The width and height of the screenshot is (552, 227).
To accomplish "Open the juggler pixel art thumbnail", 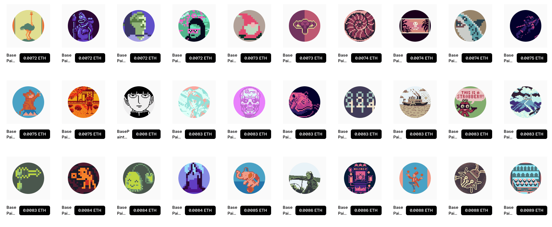I will [x=415, y=178].
